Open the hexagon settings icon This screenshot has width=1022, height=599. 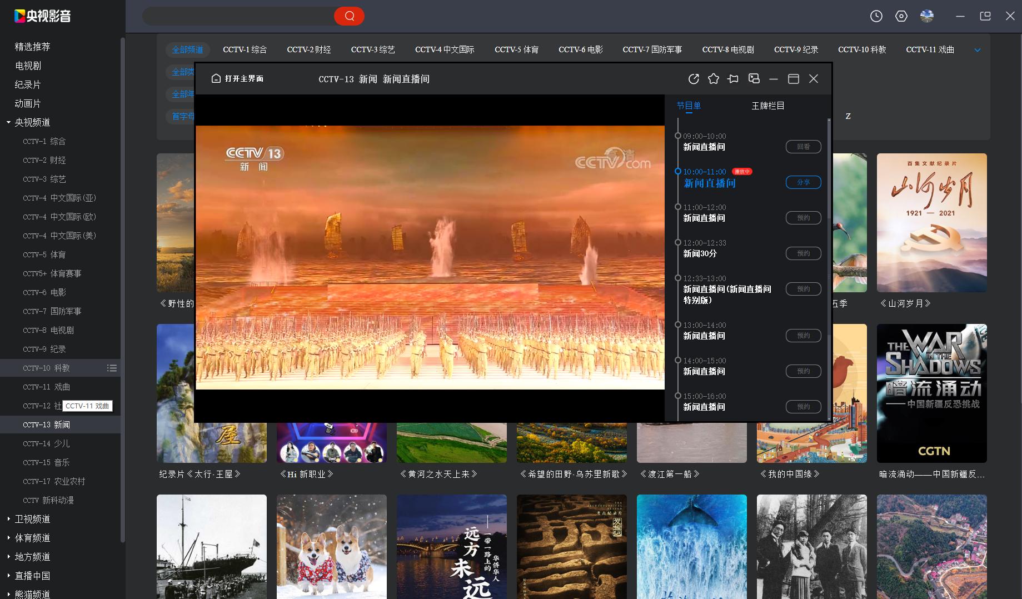901,16
